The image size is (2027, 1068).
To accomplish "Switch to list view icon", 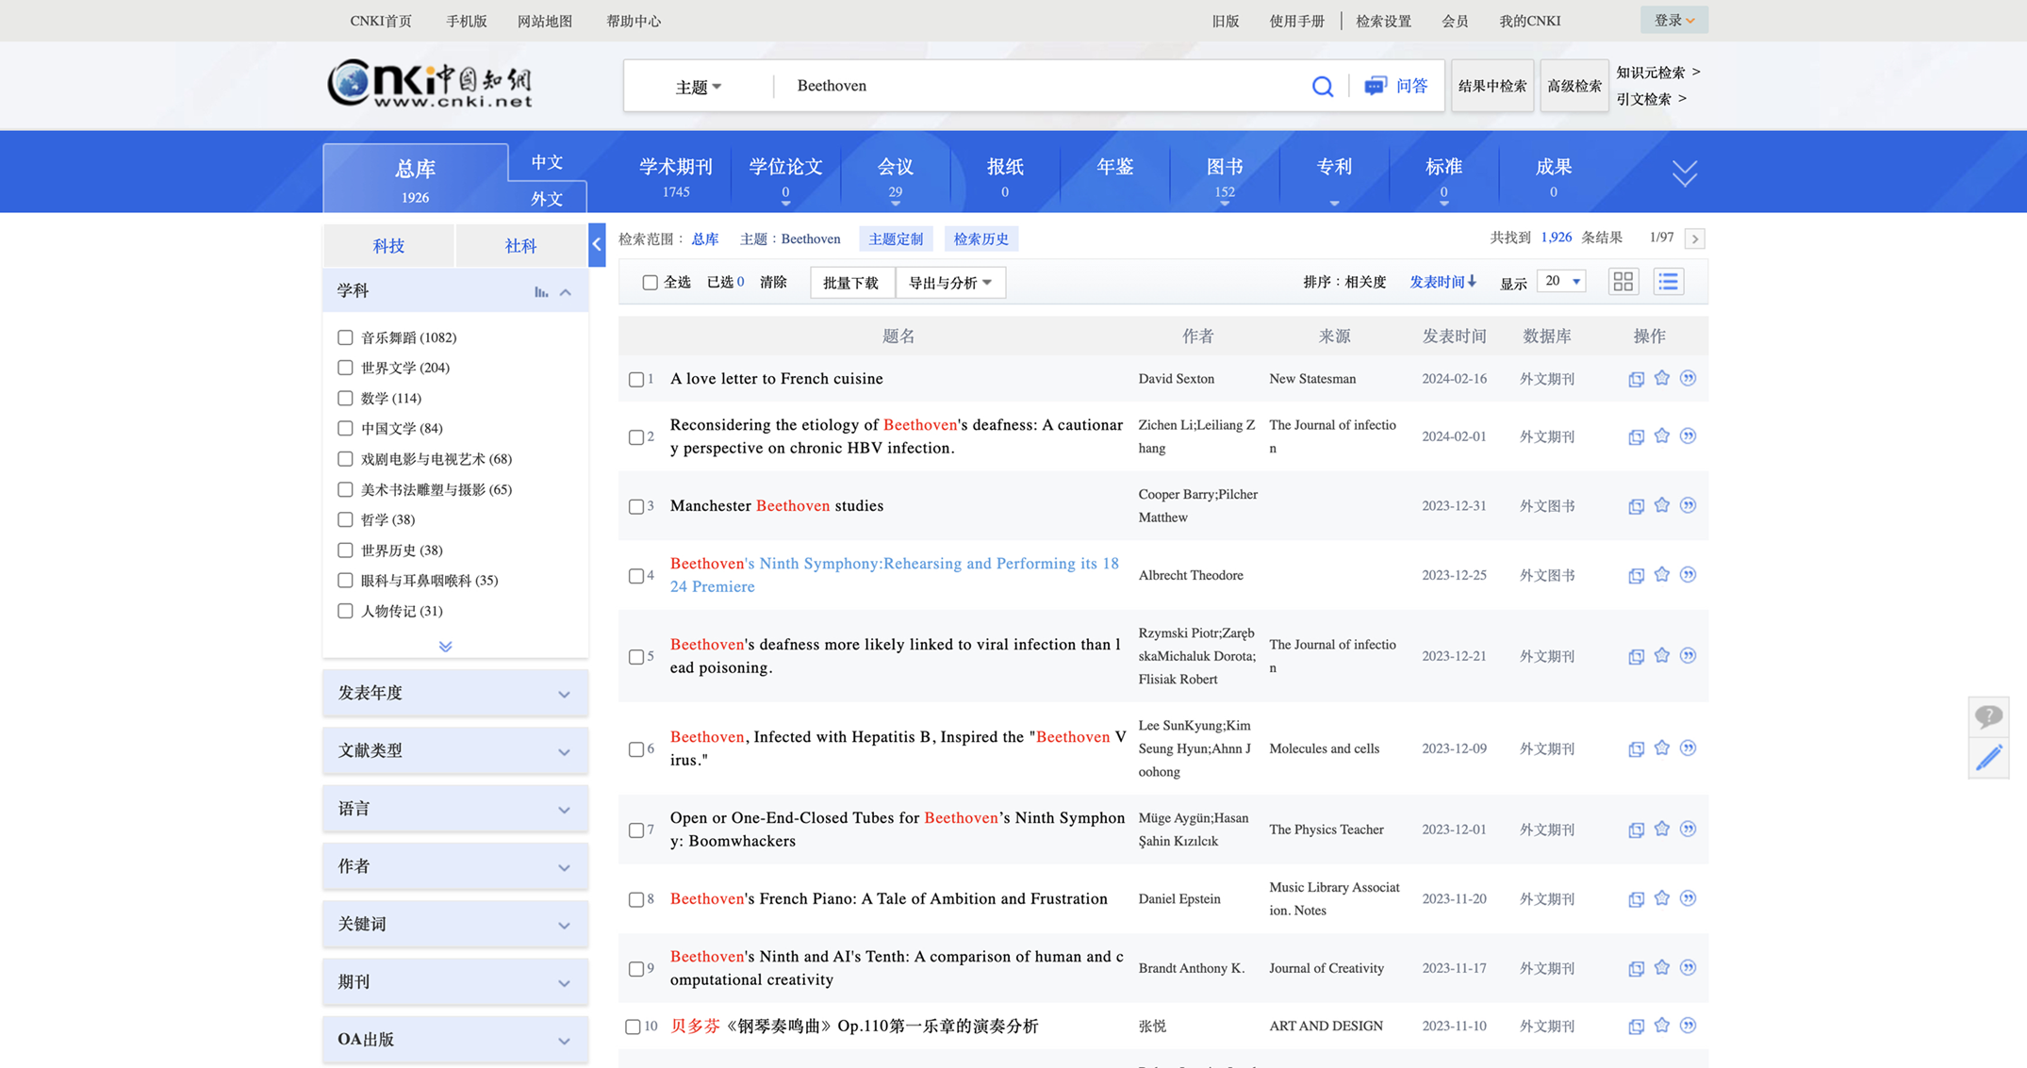I will pos(1668,281).
